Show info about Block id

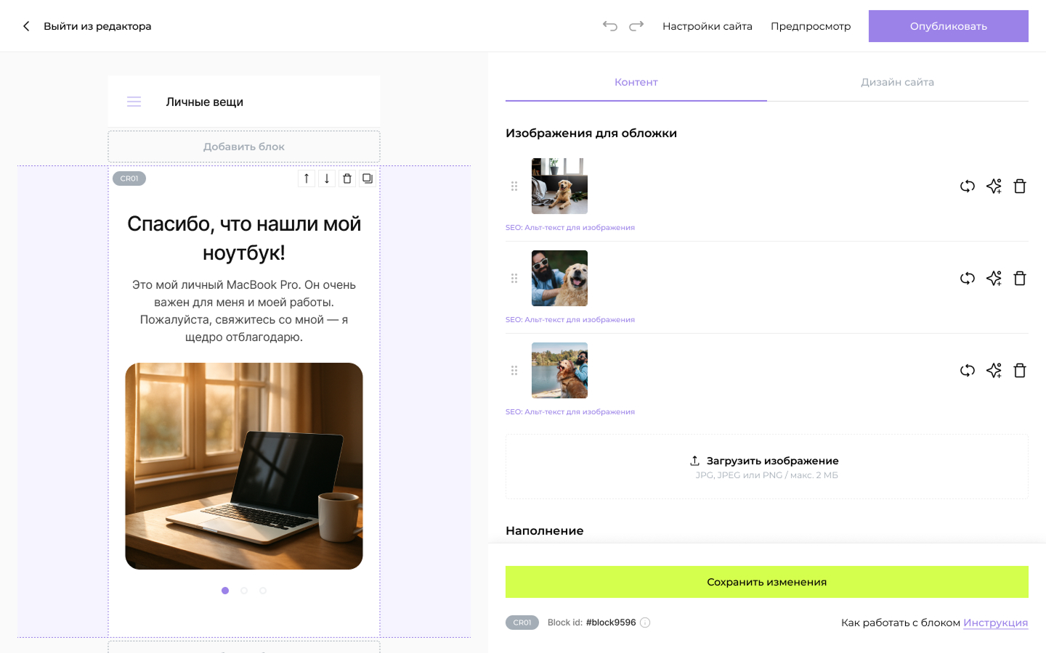645,623
